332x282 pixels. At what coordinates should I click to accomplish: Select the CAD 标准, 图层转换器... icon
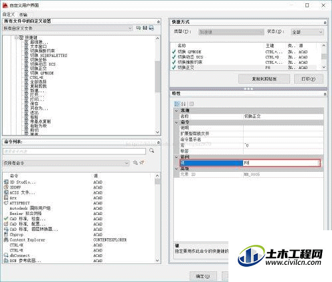coord(6,229)
